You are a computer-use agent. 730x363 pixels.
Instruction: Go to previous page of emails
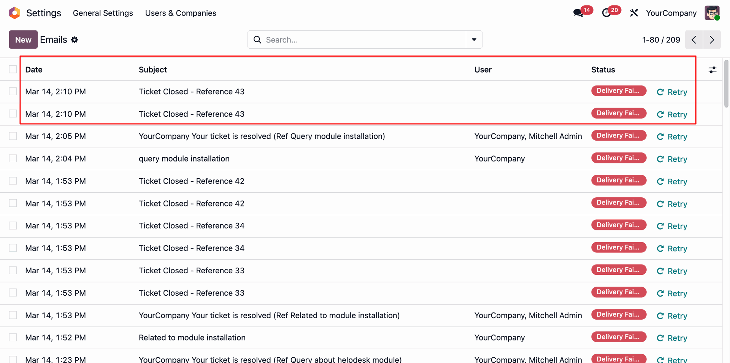[694, 40]
